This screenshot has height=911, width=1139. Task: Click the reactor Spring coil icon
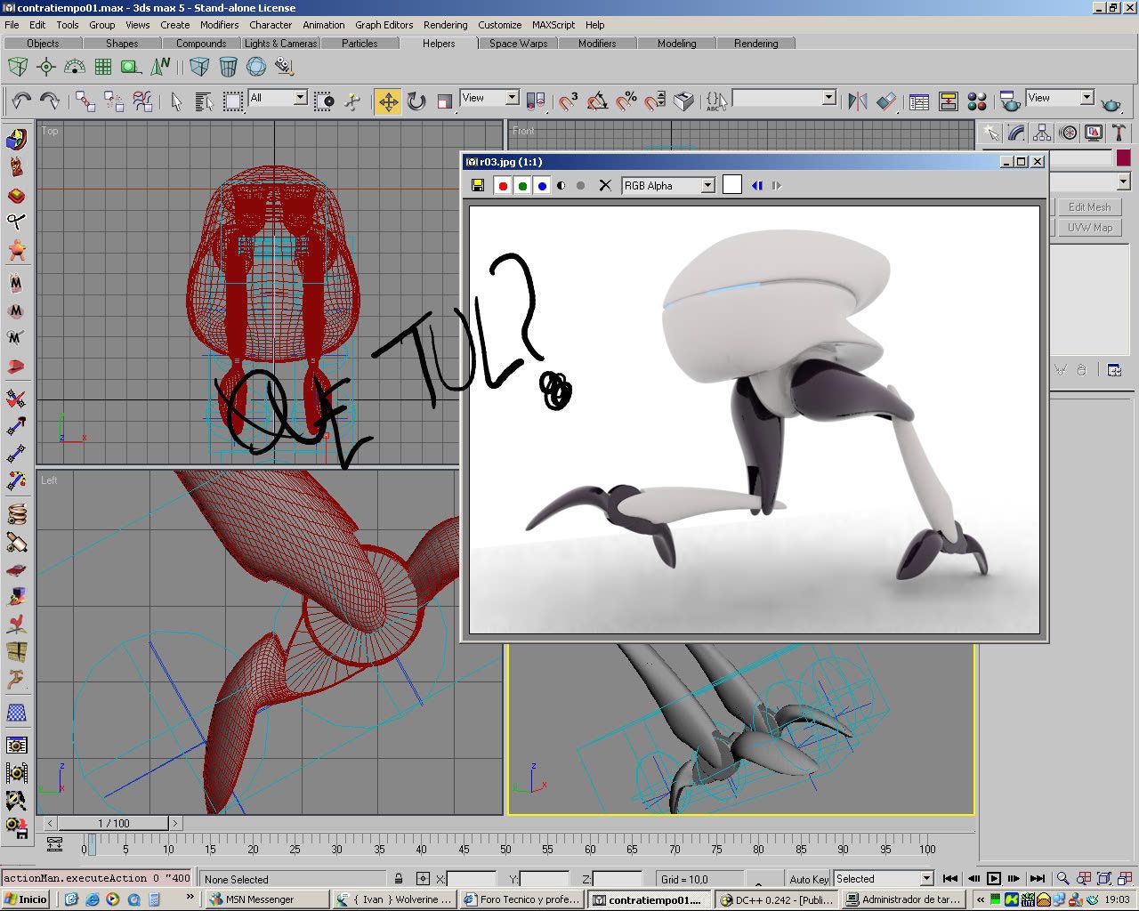[17, 513]
